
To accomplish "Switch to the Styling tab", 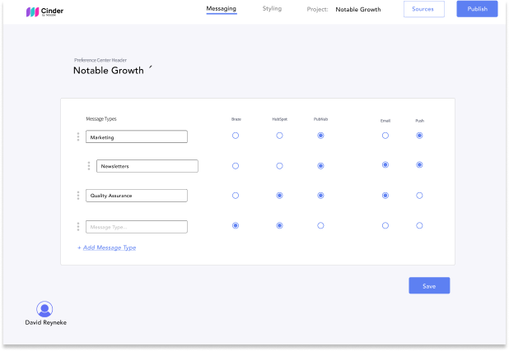I will (x=272, y=9).
